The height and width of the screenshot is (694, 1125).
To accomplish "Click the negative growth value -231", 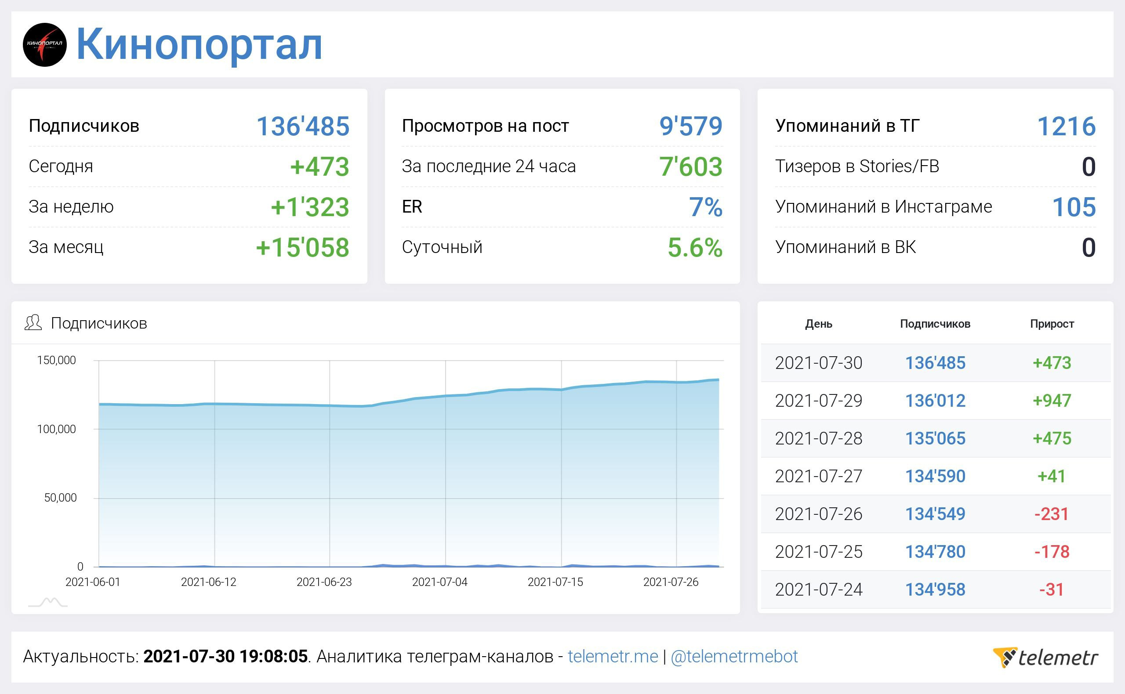I will tap(1052, 513).
